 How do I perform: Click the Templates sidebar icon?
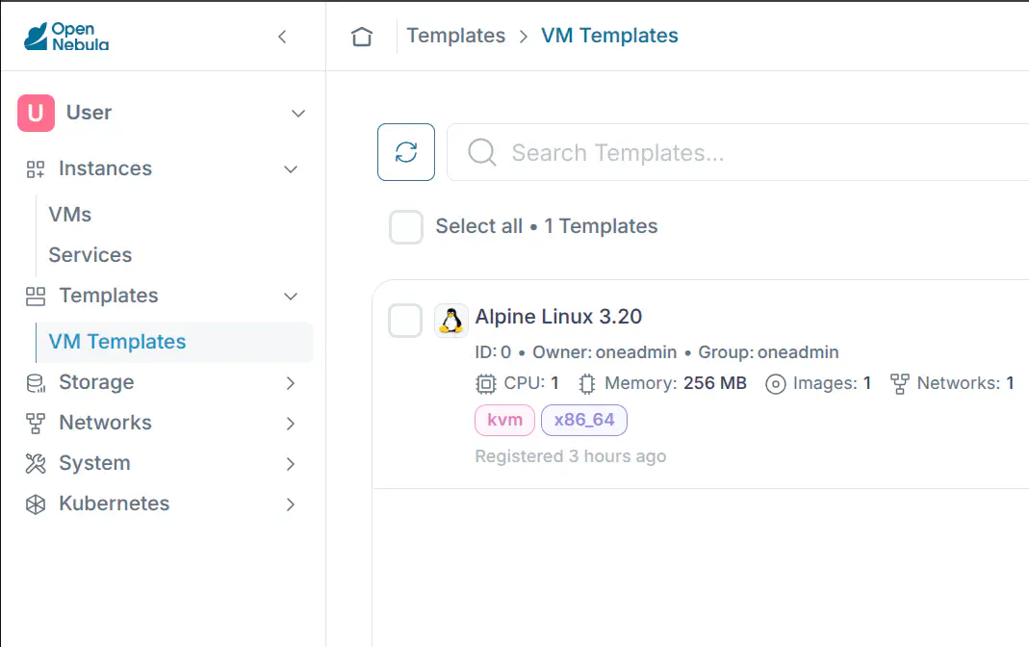36,297
